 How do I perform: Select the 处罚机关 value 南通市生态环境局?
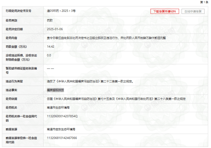point(58,108)
